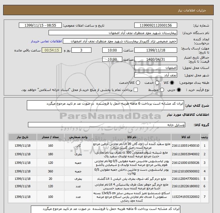The height and width of the screenshot is (213, 220).
Task: Click the response deadline date 1399/11/18 field
Action: click(156, 50)
